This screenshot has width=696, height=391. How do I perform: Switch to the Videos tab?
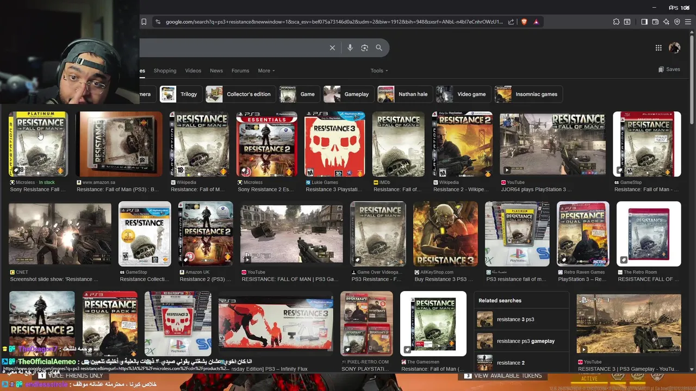pos(193,71)
